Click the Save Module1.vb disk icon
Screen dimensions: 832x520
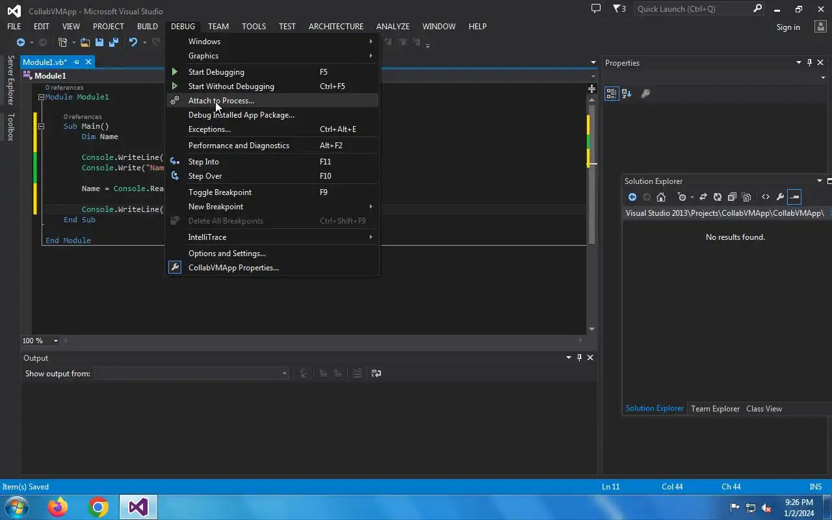pos(99,42)
